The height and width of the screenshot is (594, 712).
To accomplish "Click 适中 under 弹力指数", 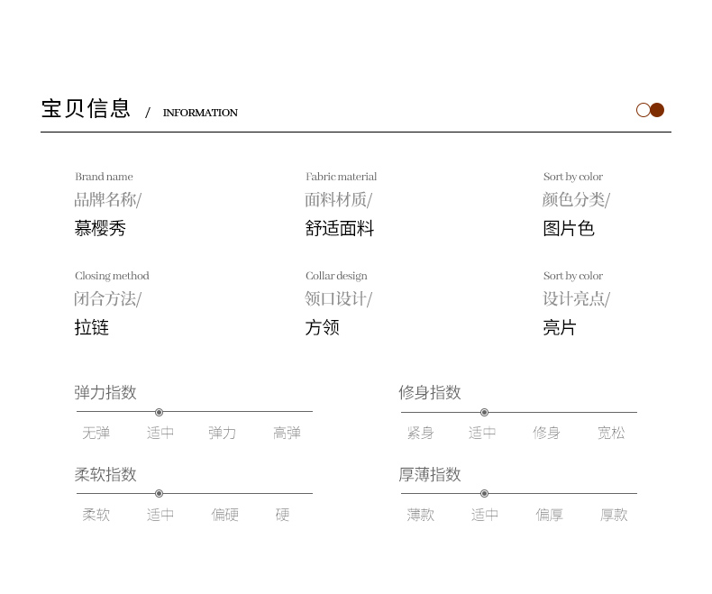I will 160,433.
